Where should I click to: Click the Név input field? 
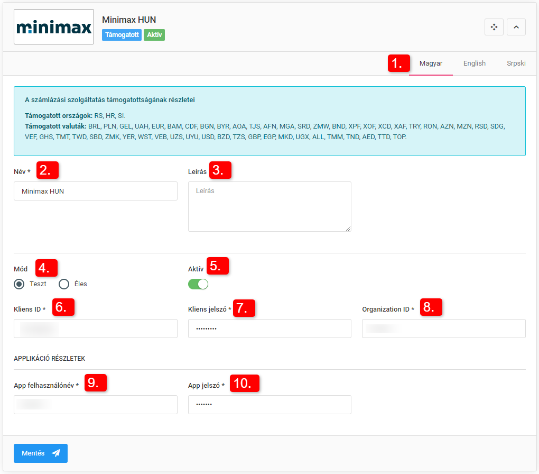coord(95,192)
